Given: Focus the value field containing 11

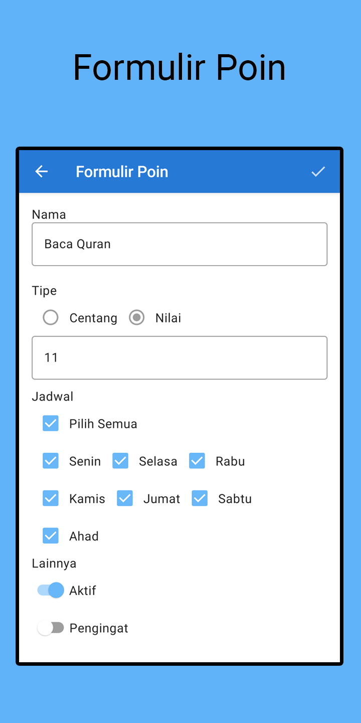Looking at the screenshot, I should click(x=179, y=357).
